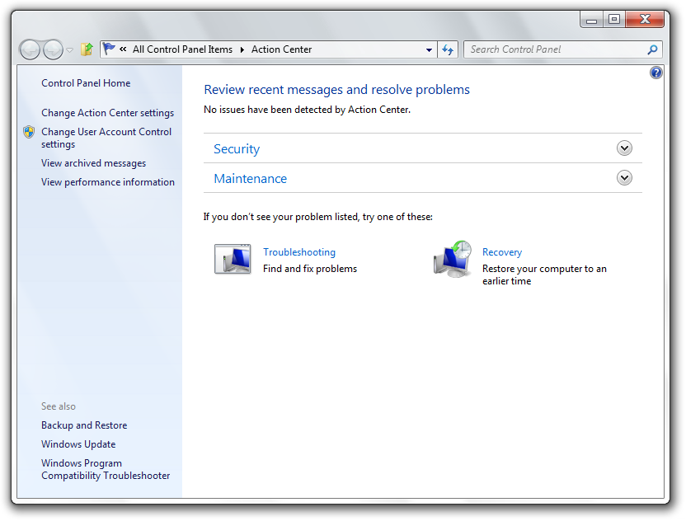Click 'No issues have been detected' text
Screen dimensions: 686x521
(x=307, y=110)
